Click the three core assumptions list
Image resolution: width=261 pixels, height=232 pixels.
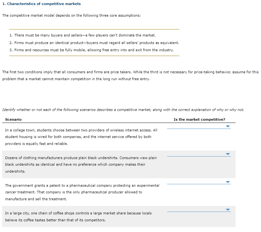tap(94, 42)
